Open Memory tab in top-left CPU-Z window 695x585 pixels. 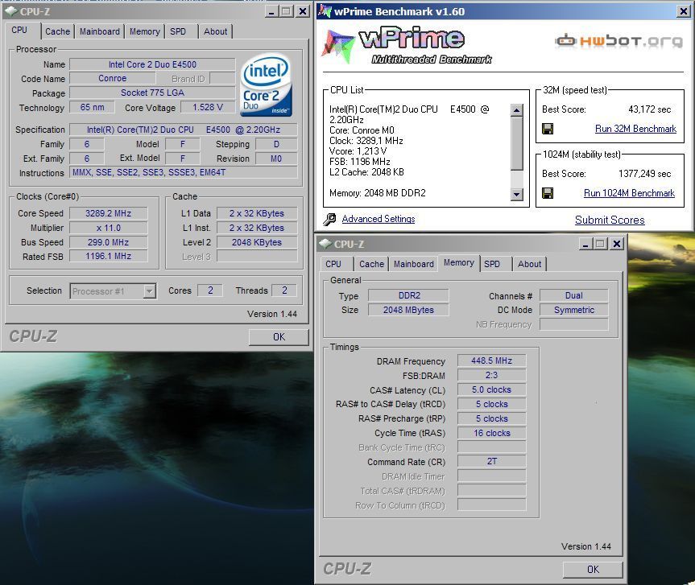click(144, 31)
